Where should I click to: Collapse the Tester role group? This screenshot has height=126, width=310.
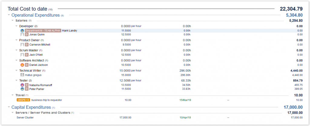point(16,81)
